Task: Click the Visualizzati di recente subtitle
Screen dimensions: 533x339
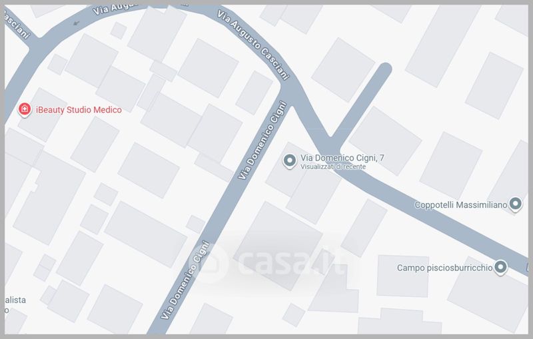Action: click(x=333, y=167)
